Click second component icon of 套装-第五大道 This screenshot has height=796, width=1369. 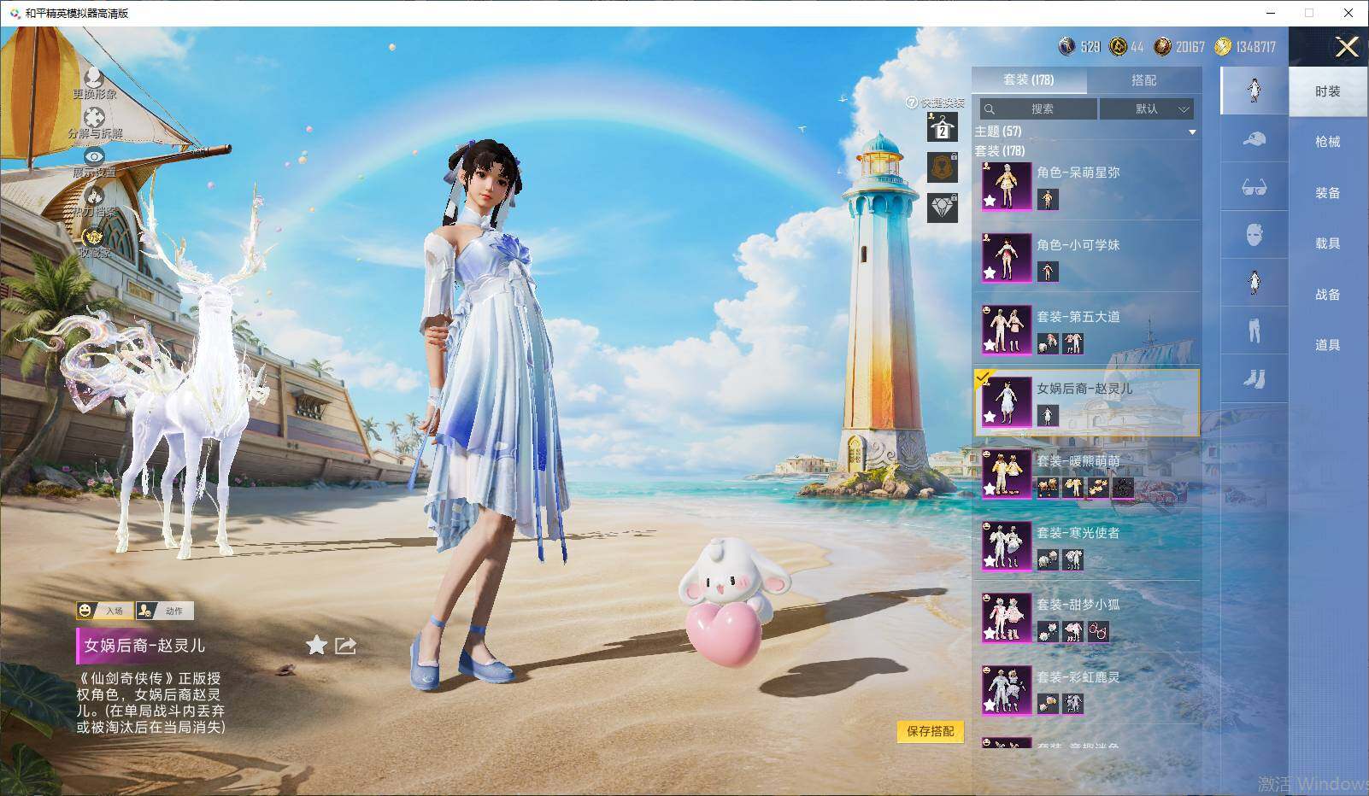pyautogui.click(x=1073, y=343)
